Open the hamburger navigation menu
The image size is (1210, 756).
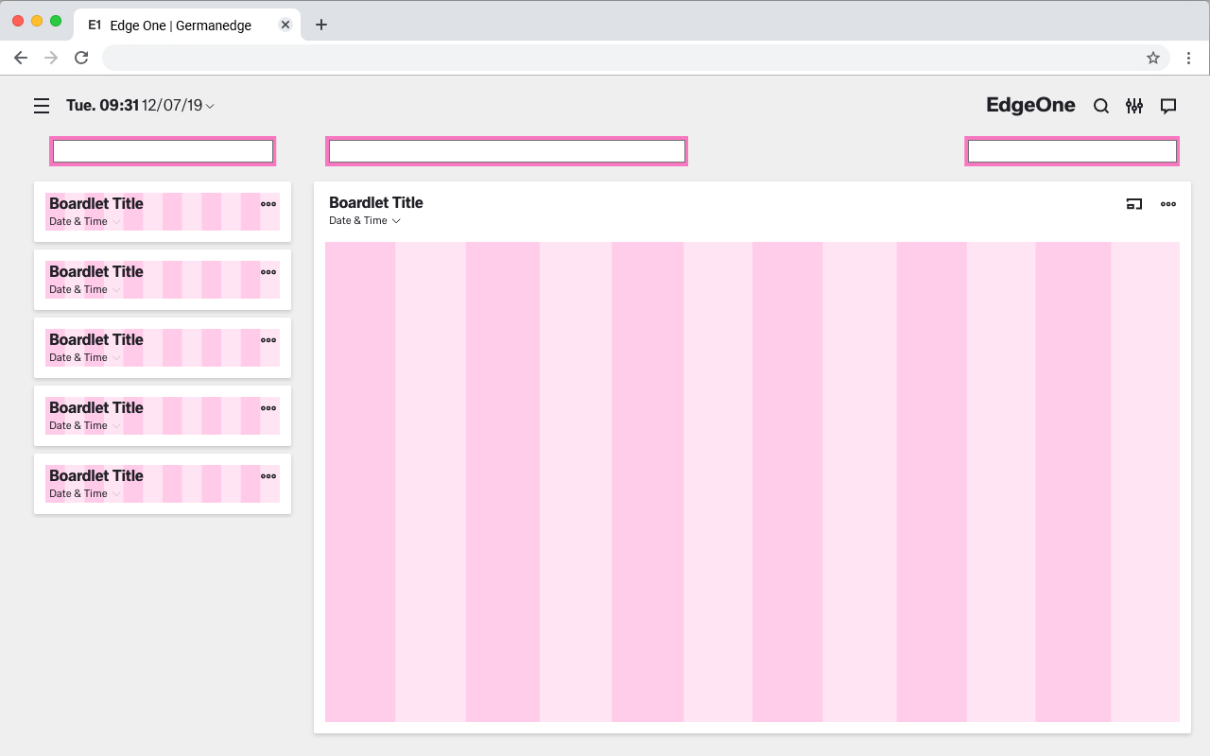click(42, 106)
